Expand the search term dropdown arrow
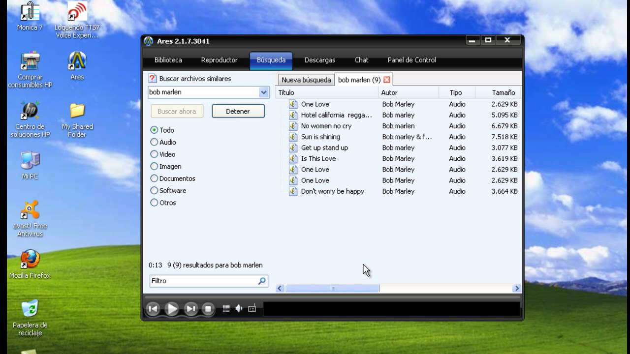The height and width of the screenshot is (354, 630). 264,92
